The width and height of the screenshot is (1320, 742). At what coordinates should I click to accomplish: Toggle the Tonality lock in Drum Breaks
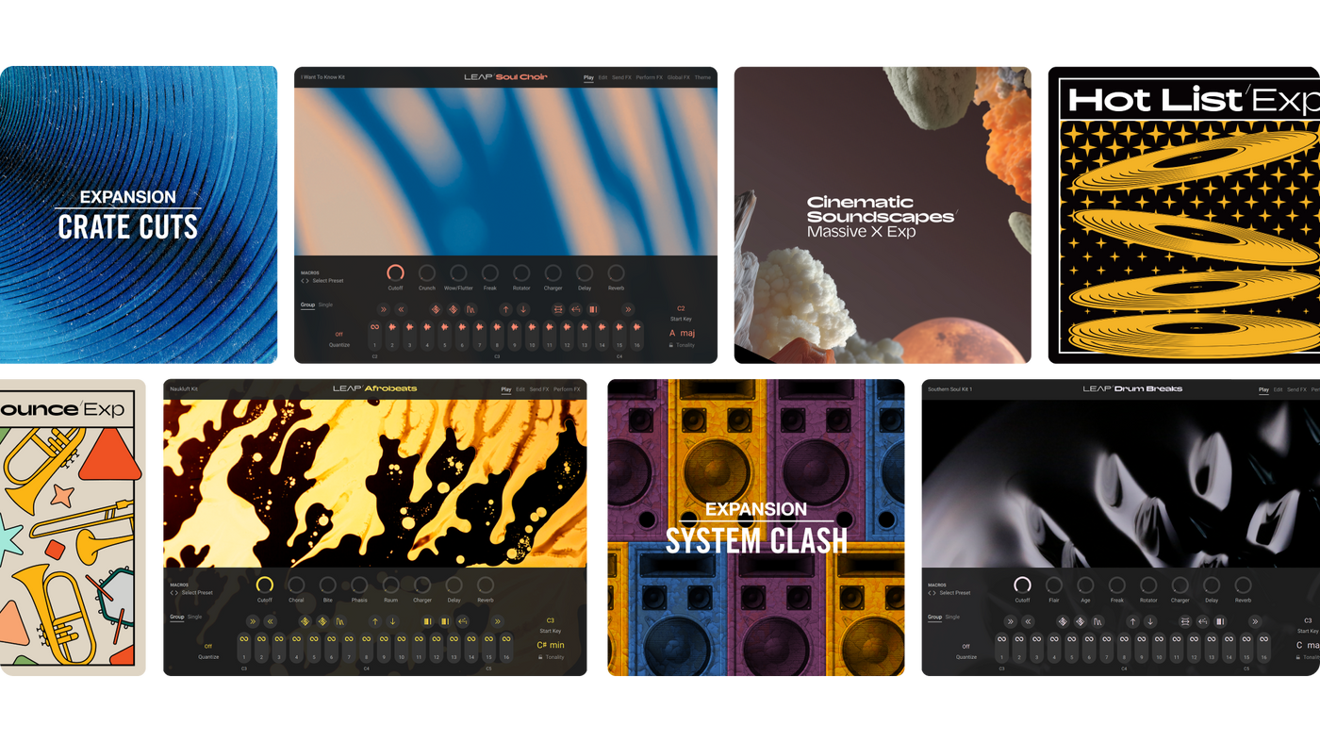(x=1297, y=657)
